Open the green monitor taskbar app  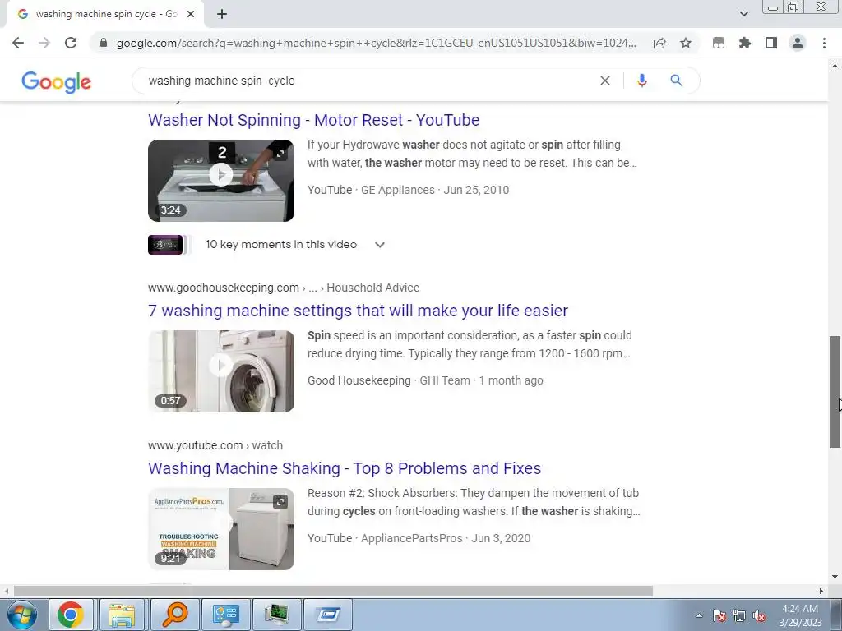[x=276, y=615]
